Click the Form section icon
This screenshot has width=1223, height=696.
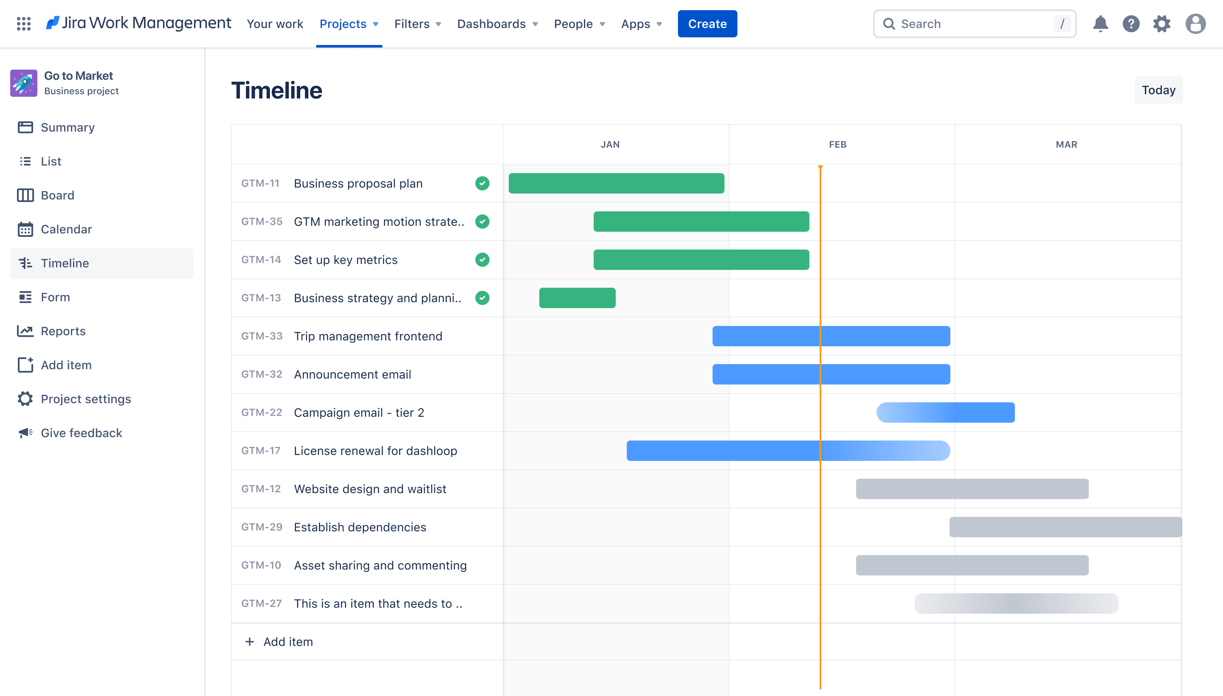pyautogui.click(x=26, y=296)
